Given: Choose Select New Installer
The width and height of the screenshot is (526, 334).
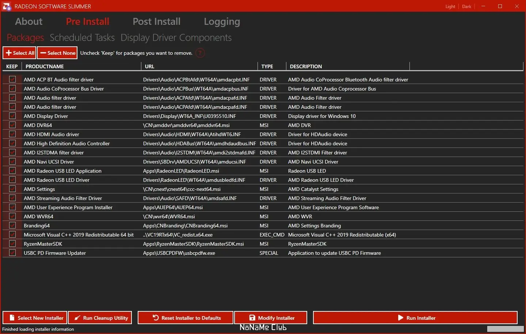Looking at the screenshot, I should [x=35, y=318].
